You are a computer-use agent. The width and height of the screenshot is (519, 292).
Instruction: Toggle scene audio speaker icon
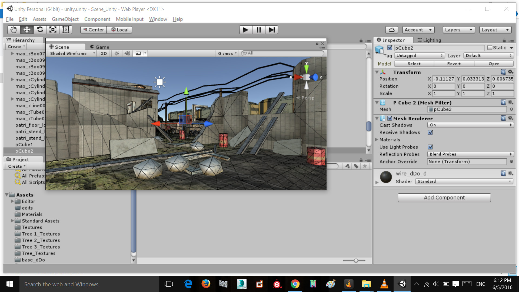(127, 54)
